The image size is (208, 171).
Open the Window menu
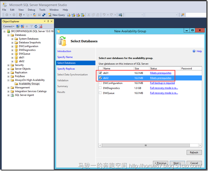tap(54, 10)
